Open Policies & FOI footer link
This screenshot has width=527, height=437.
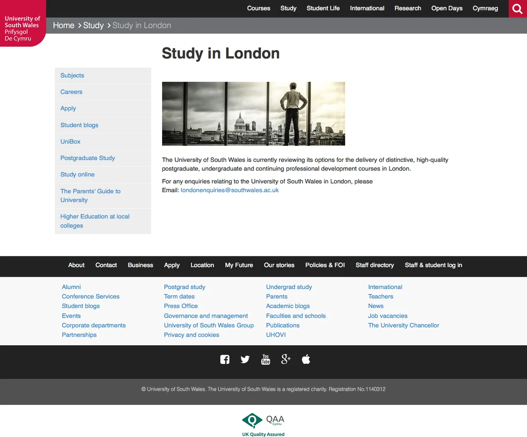[325, 265]
